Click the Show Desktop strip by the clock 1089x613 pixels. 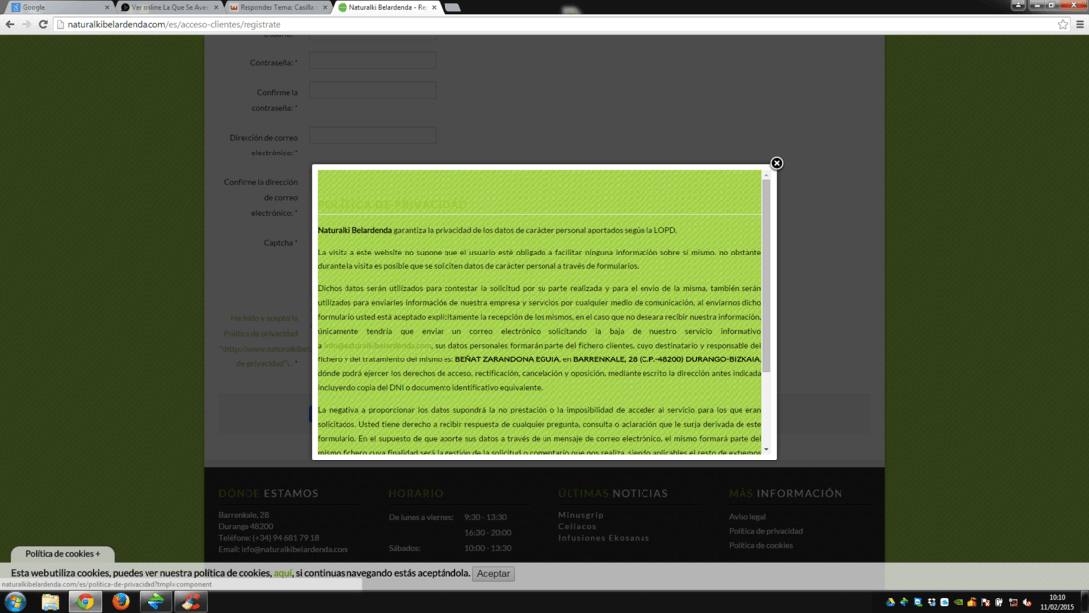tap(1085, 602)
